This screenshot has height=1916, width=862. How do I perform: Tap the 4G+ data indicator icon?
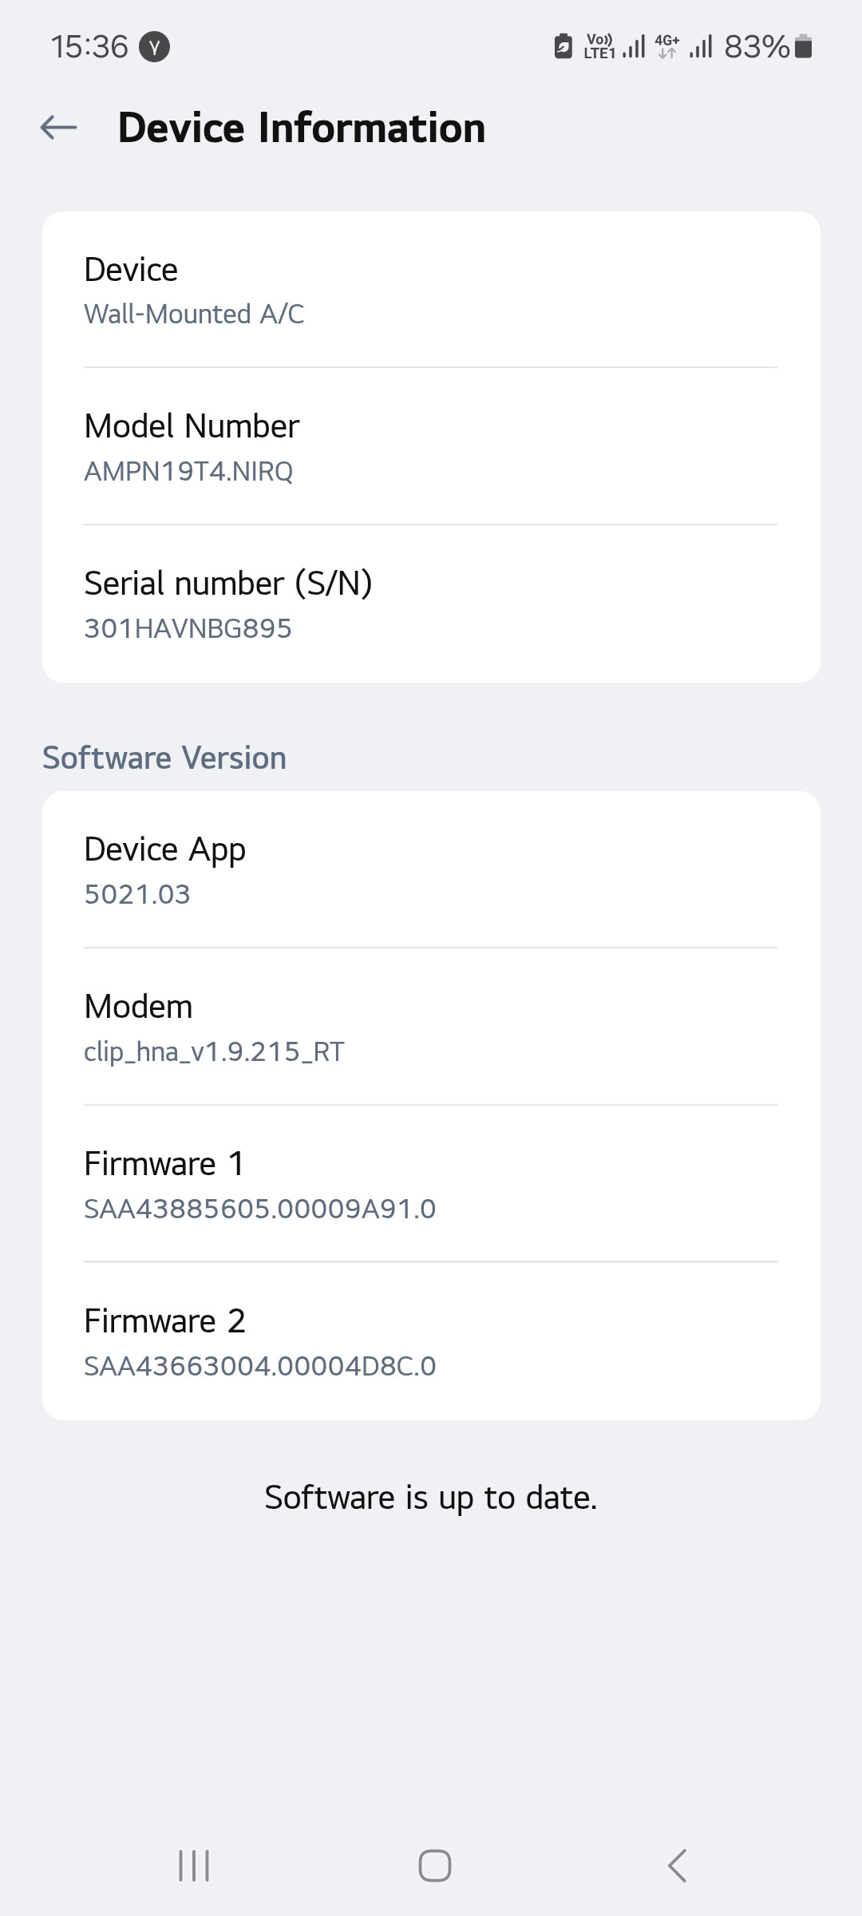(667, 47)
